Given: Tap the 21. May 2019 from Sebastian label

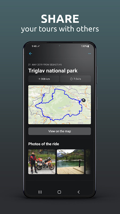Looking at the screenshot, I should (45, 64).
